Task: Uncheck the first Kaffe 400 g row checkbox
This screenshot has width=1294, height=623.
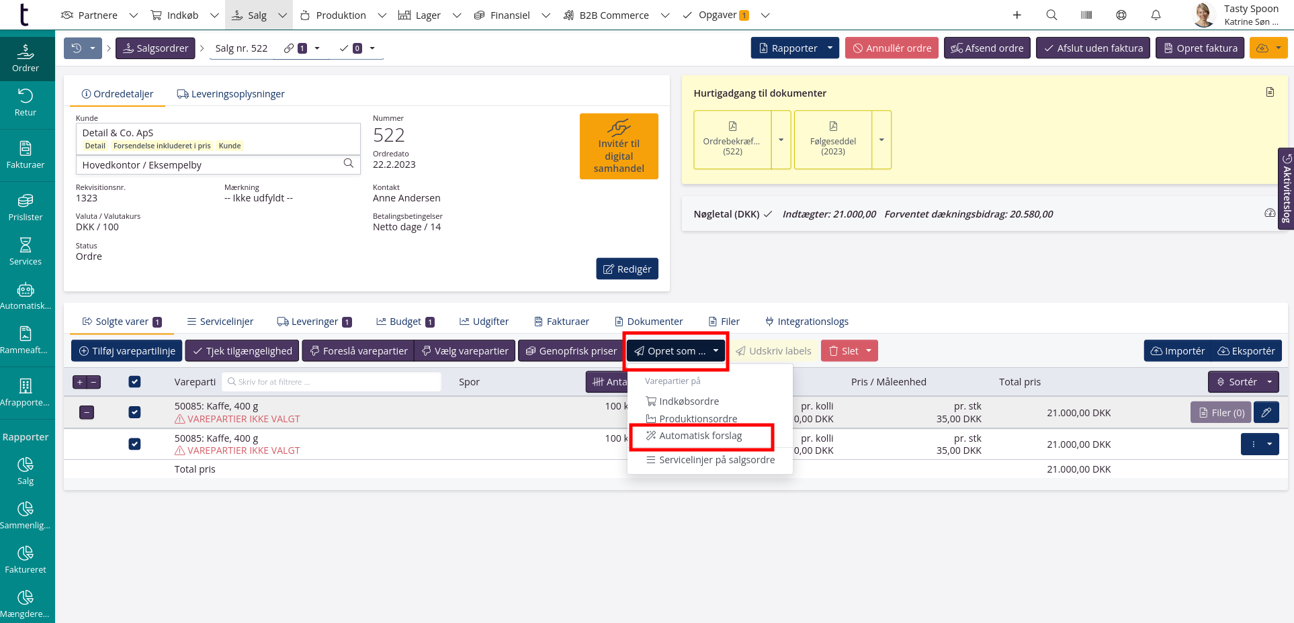Action: [134, 412]
